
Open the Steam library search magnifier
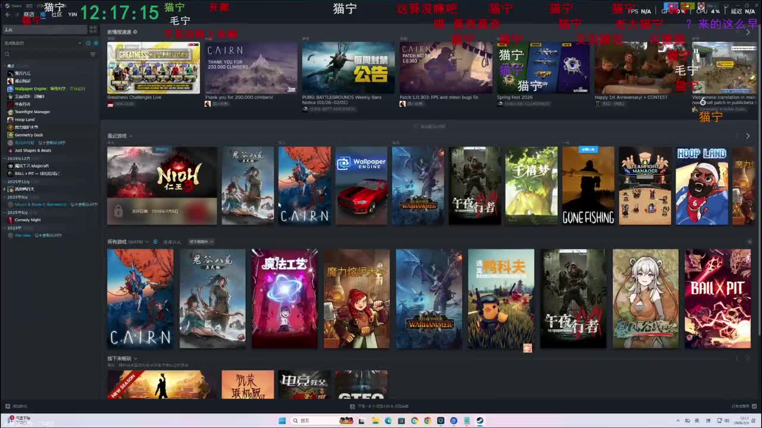point(7,54)
